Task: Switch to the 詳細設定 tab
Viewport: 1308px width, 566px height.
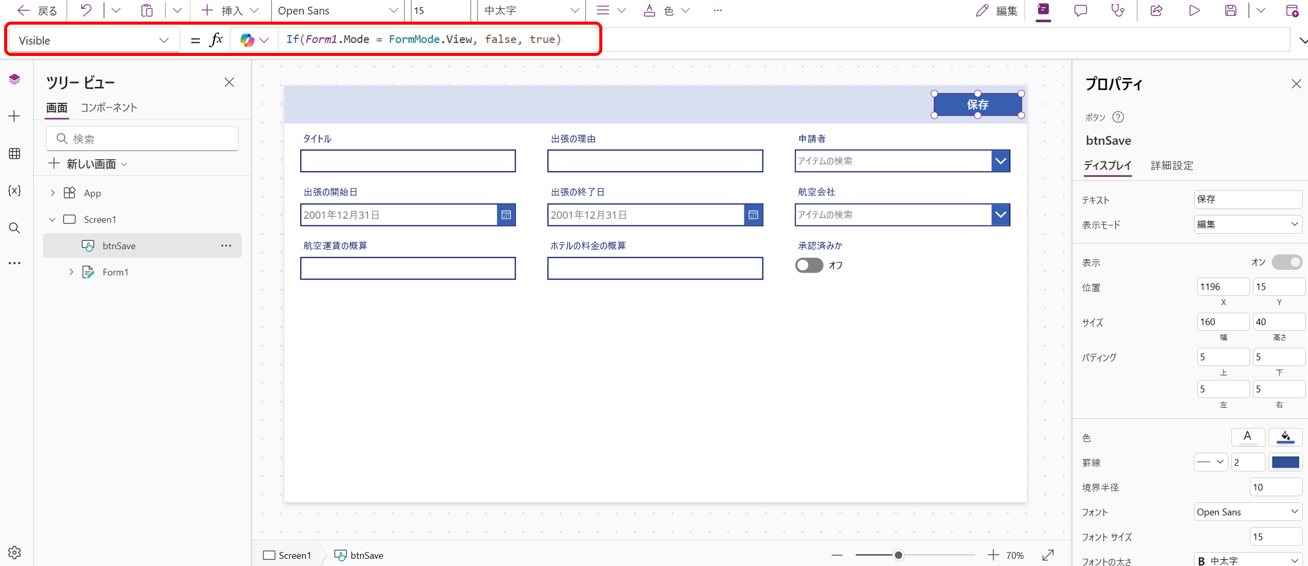Action: [x=1171, y=165]
